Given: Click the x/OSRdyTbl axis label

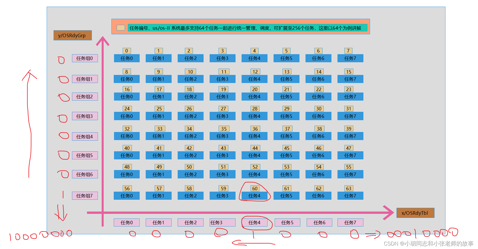Looking at the screenshot, I should [415, 213].
